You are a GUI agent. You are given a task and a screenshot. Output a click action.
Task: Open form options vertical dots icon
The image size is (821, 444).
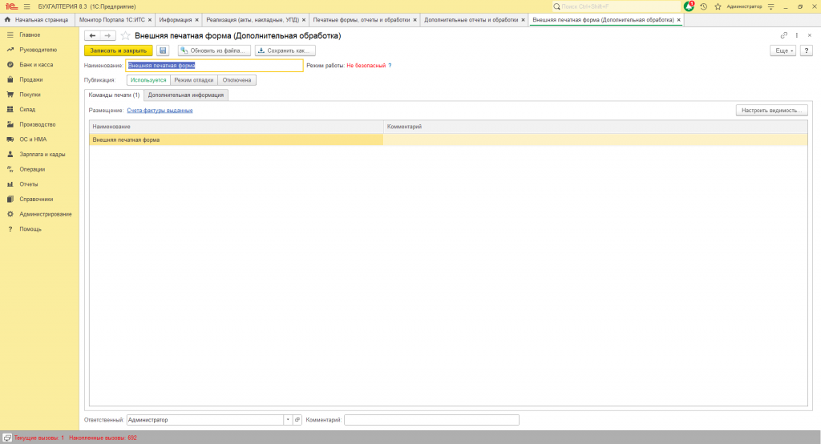[797, 35]
